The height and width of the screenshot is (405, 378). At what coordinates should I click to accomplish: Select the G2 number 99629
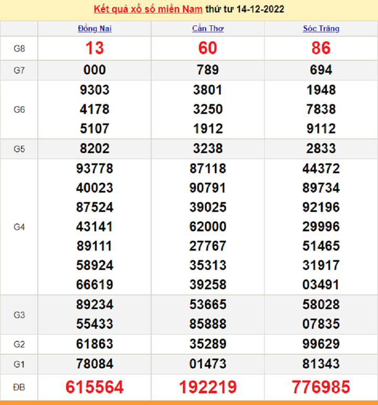tap(321, 344)
